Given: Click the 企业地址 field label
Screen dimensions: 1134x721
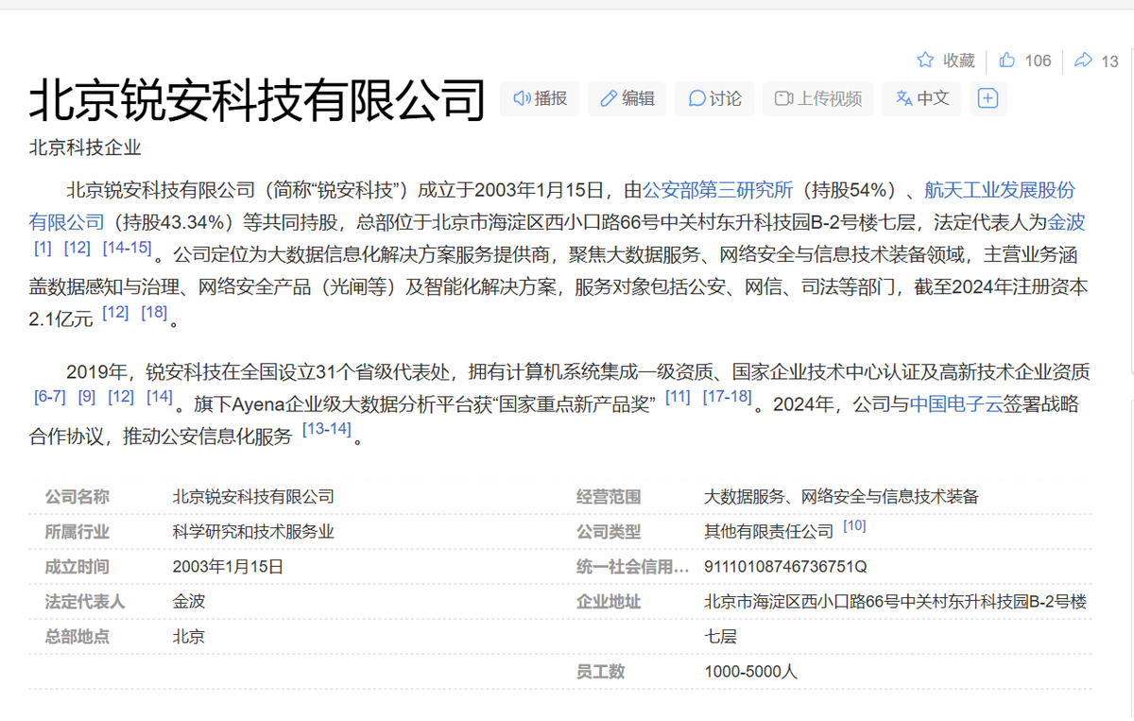Looking at the screenshot, I should pyautogui.click(x=609, y=601).
